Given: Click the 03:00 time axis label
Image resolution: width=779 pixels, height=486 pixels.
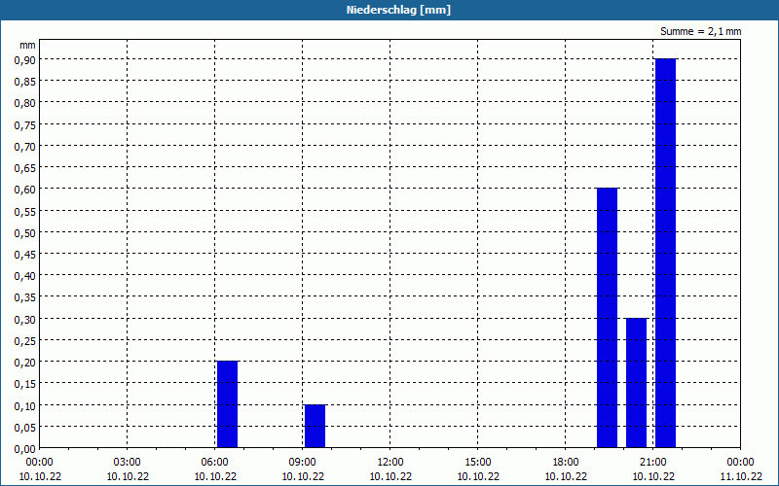Looking at the screenshot, I should coord(128,463).
